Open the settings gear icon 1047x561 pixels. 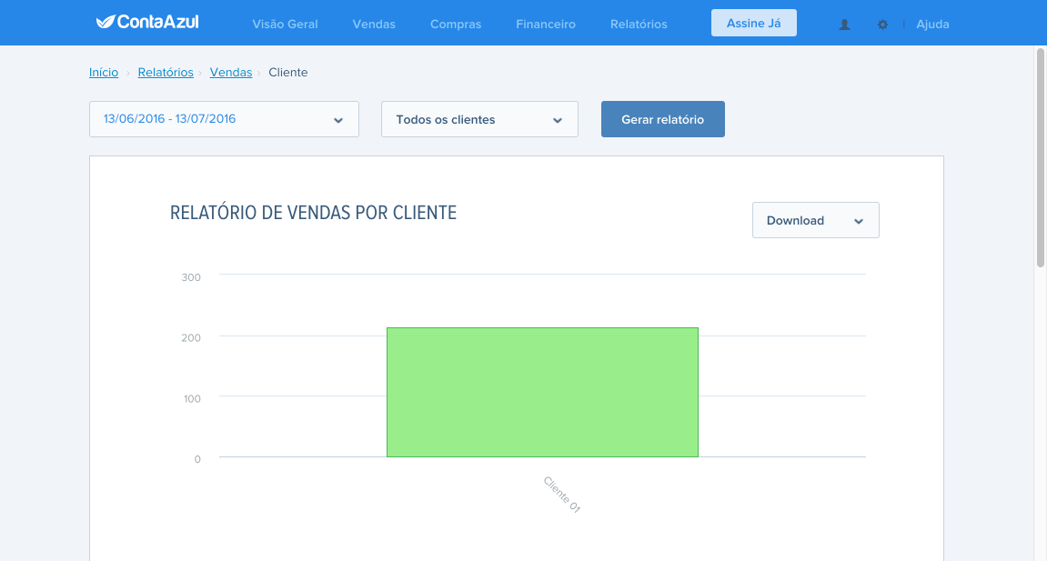click(x=882, y=24)
